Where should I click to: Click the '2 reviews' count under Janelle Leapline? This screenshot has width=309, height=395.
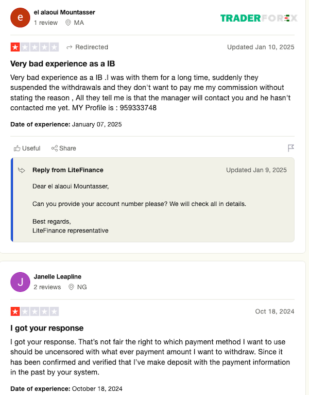click(x=47, y=287)
